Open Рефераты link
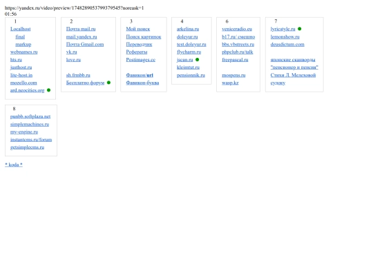The height and width of the screenshot is (279, 373). [x=137, y=52]
